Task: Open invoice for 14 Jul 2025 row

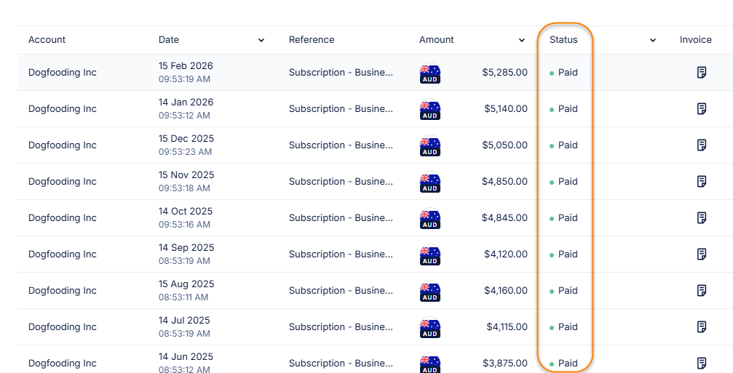Action: click(x=702, y=327)
